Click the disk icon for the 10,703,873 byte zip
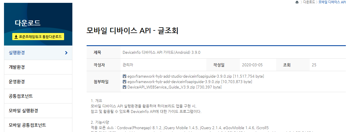The height and width of the screenshot is (132, 351). [x=125, y=82]
